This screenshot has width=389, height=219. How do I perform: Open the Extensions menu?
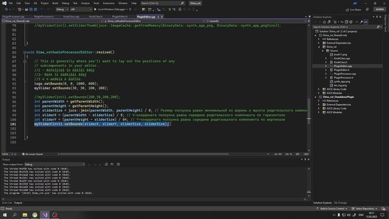(109, 3)
